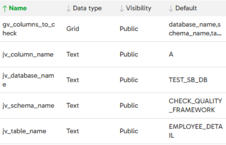Click the truncated database_name,schema_name default value
226x145 pixels.
click(195, 29)
